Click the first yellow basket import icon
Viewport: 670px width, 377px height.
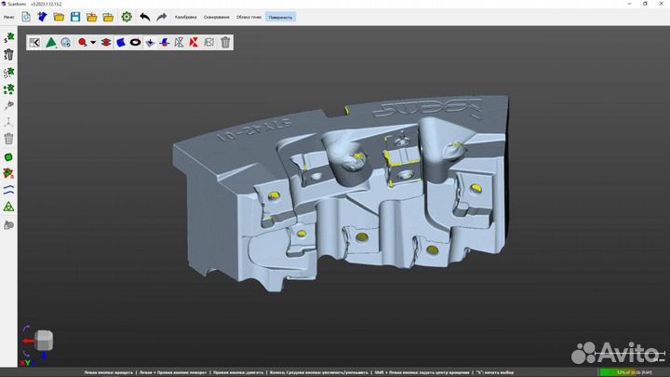91,17
